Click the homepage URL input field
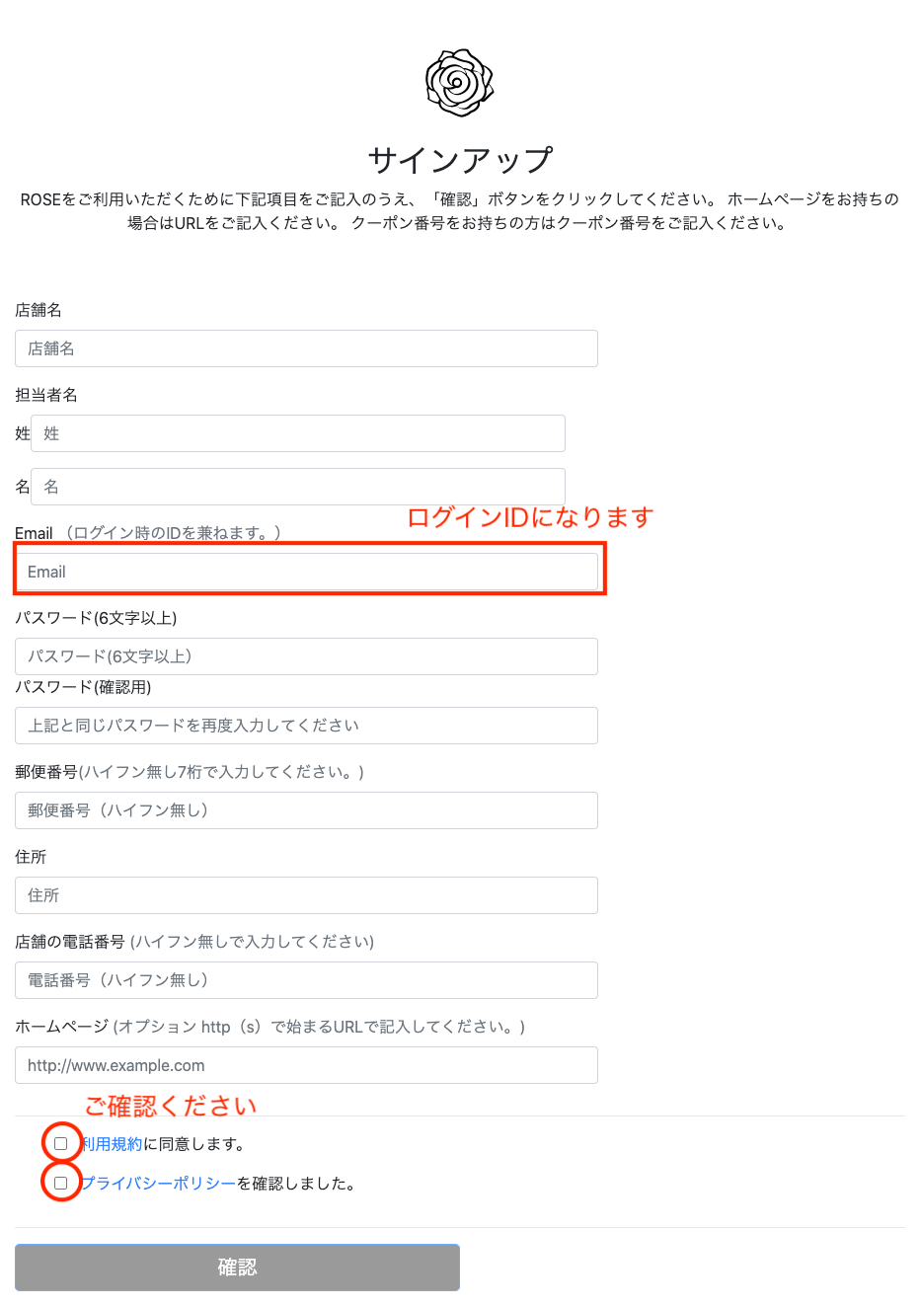The image size is (920, 1307). [x=306, y=1065]
